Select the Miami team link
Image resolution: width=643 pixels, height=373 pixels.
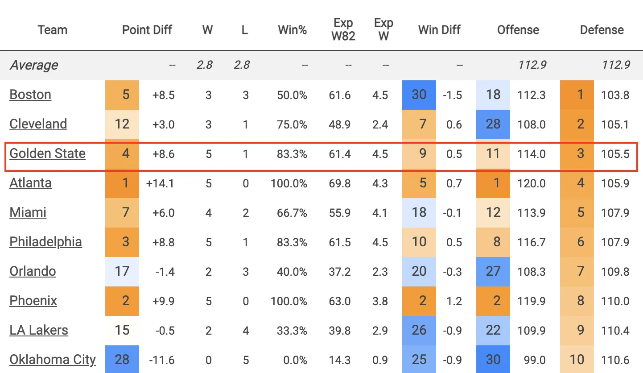28,212
